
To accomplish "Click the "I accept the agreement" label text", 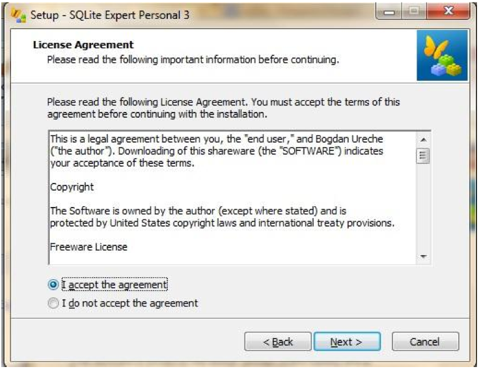I will tap(115, 284).
